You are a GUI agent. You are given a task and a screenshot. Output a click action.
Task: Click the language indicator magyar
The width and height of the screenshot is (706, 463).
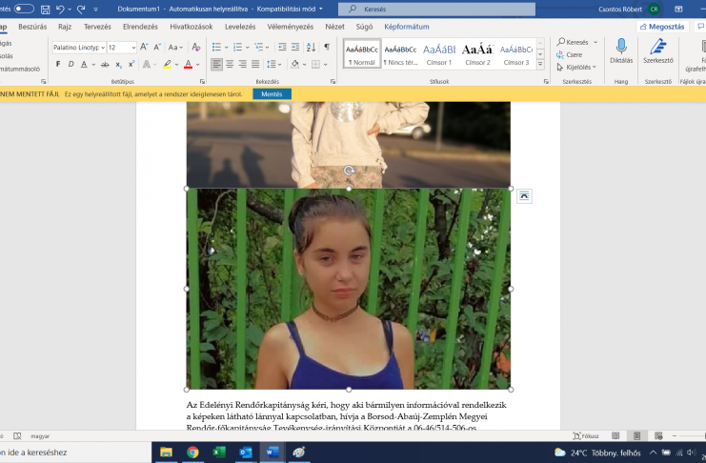(x=40, y=436)
